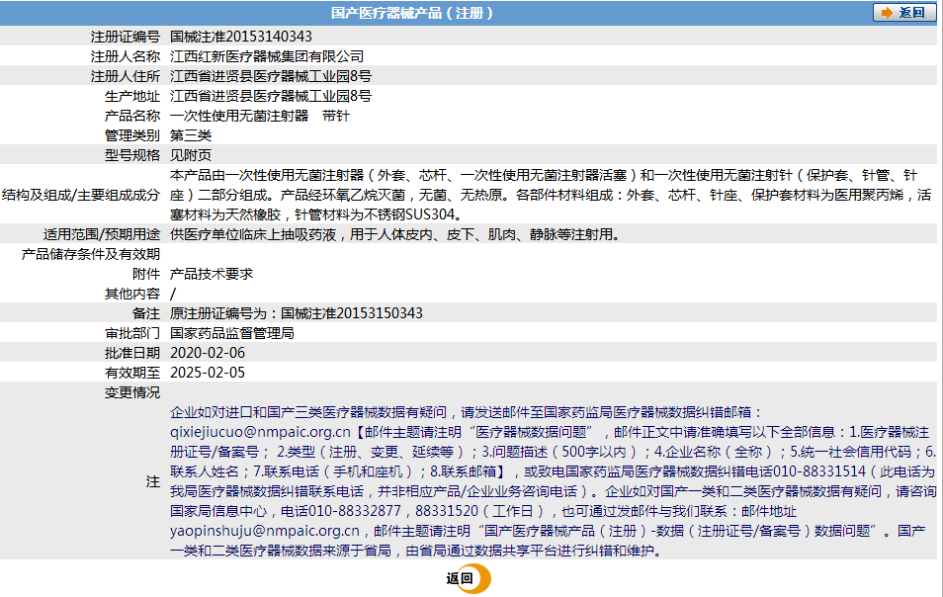This screenshot has height=597, width=943.
Task: Click approval date 2020-02-06
Action: 208,353
